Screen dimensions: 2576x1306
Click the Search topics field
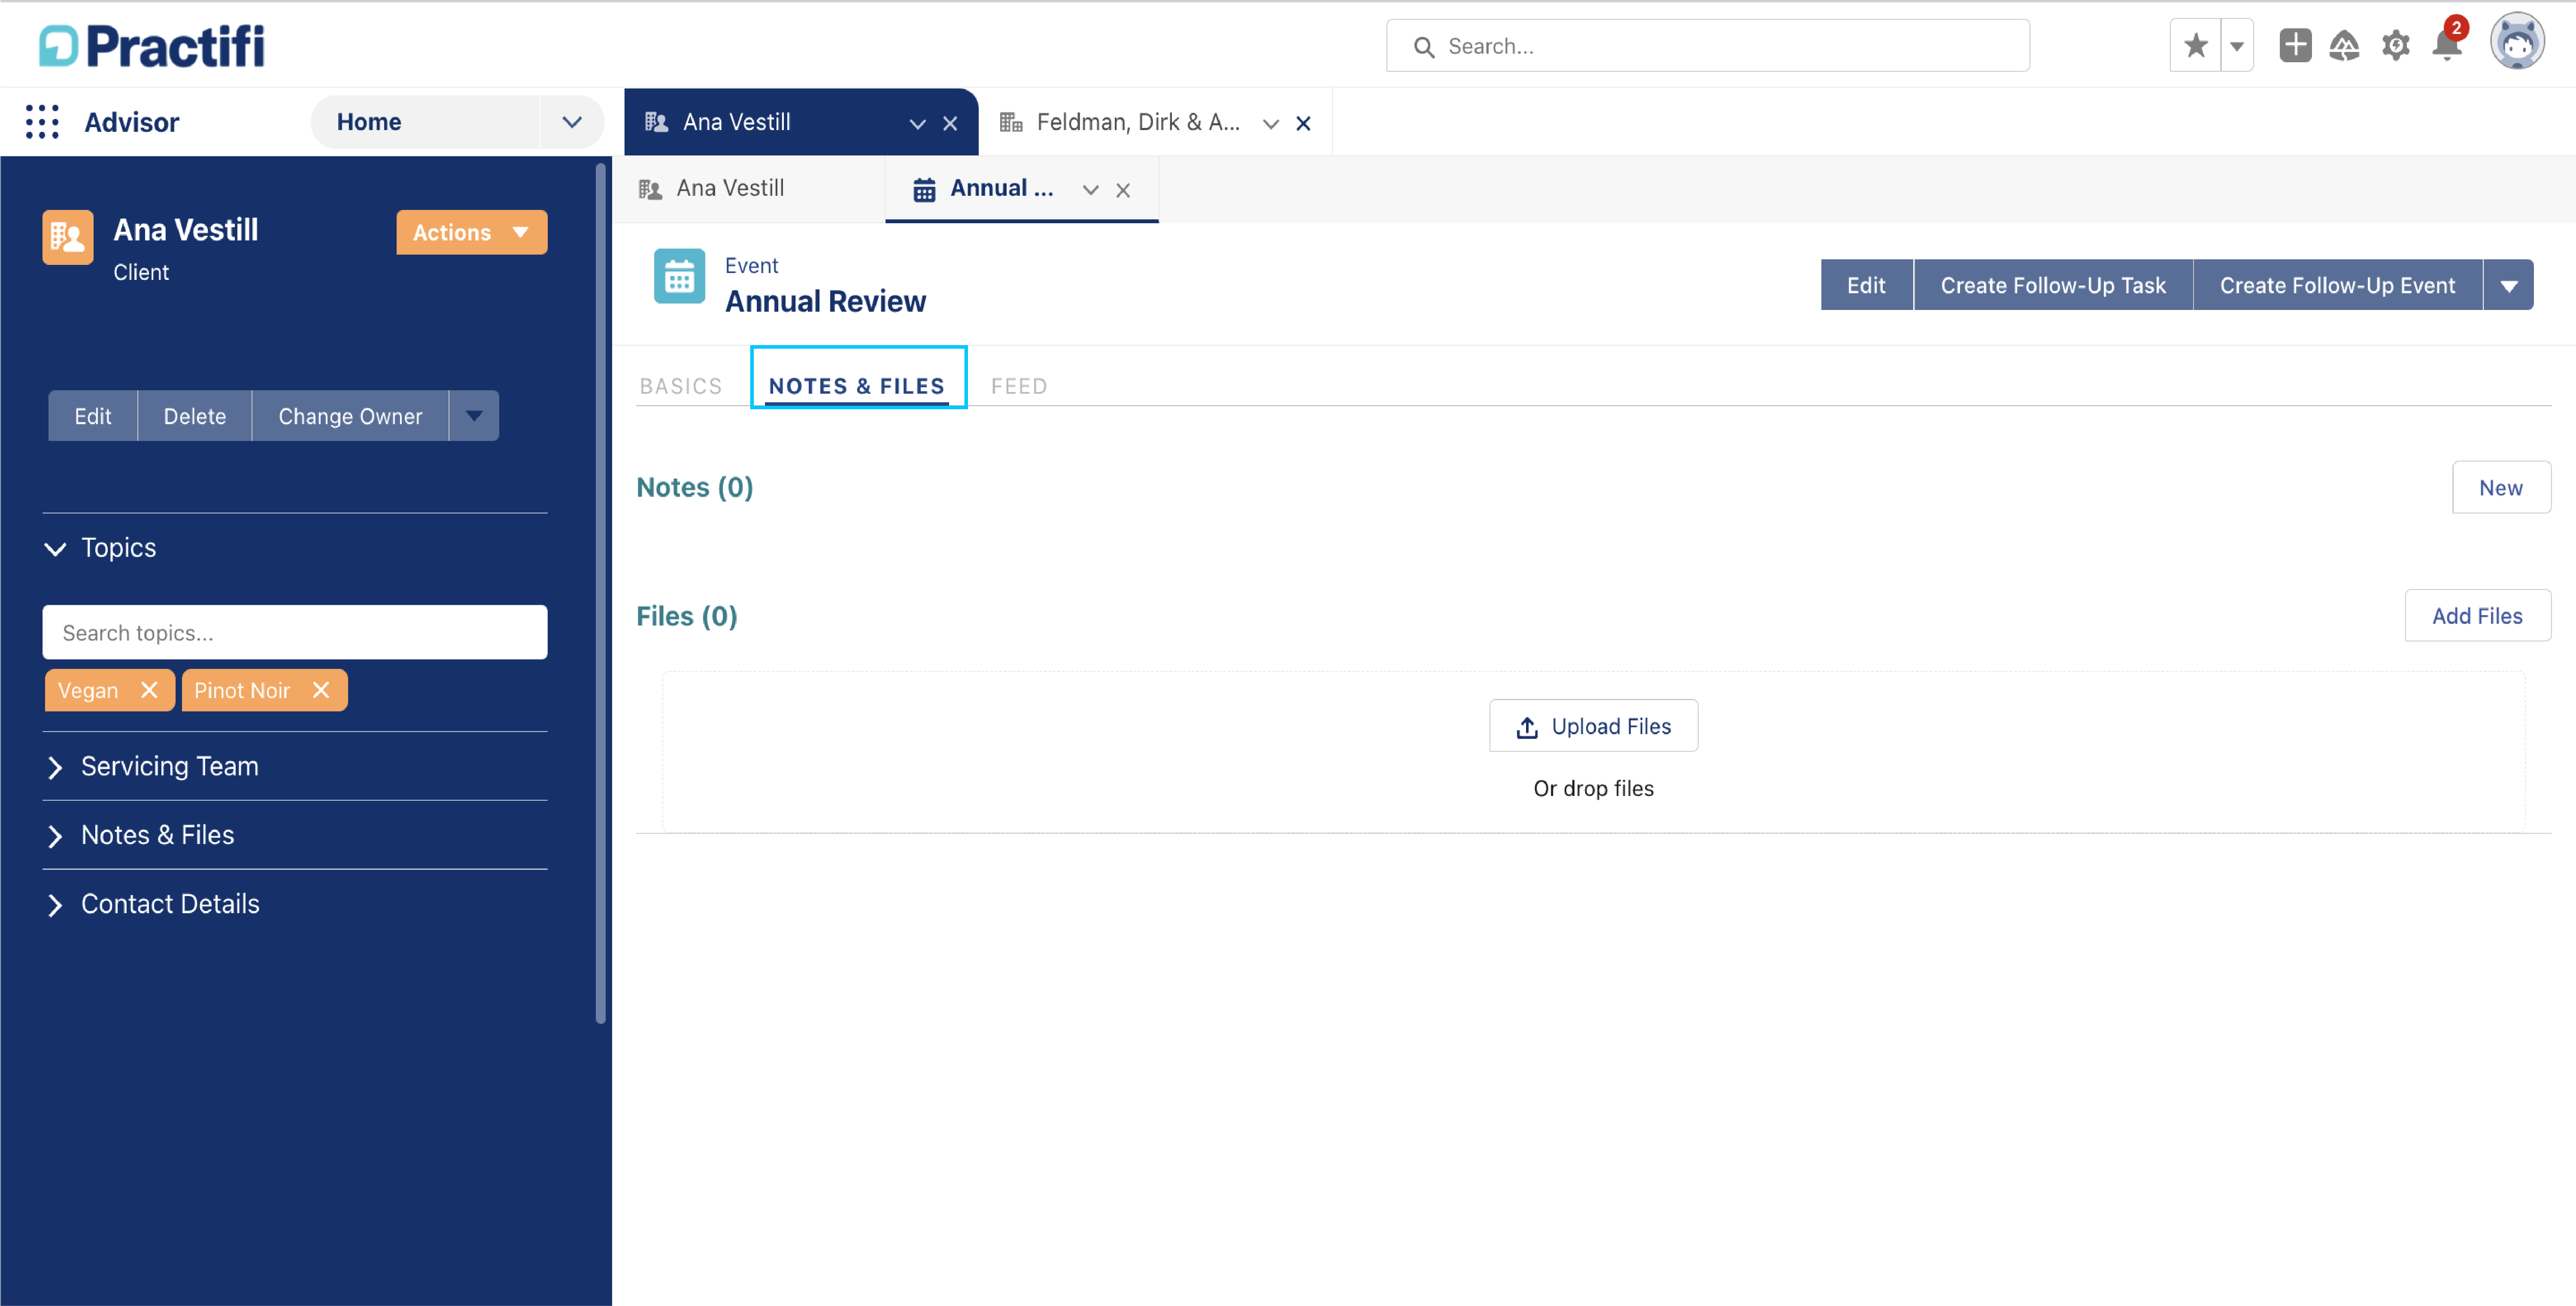click(x=295, y=632)
